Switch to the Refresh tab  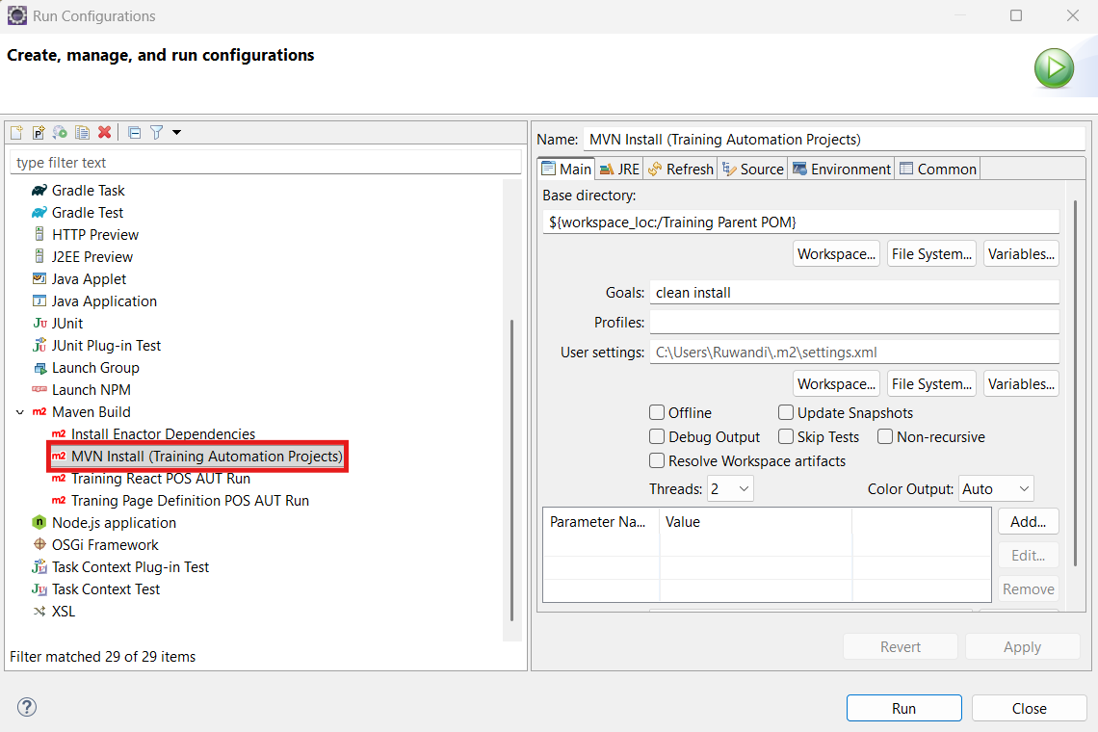click(681, 169)
